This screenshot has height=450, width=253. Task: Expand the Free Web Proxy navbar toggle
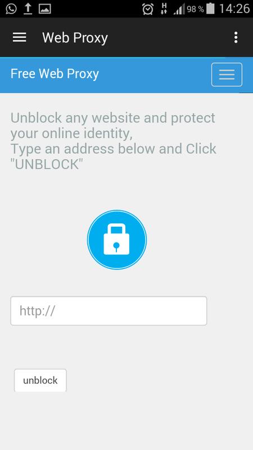[227, 74]
